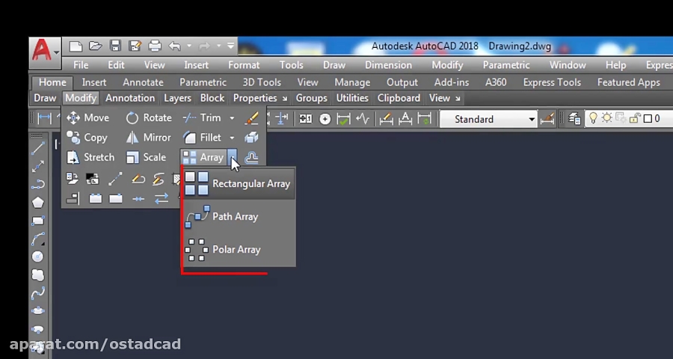Switch to the Output ribbon tab
Screen dimensions: 673x359
[402, 82]
